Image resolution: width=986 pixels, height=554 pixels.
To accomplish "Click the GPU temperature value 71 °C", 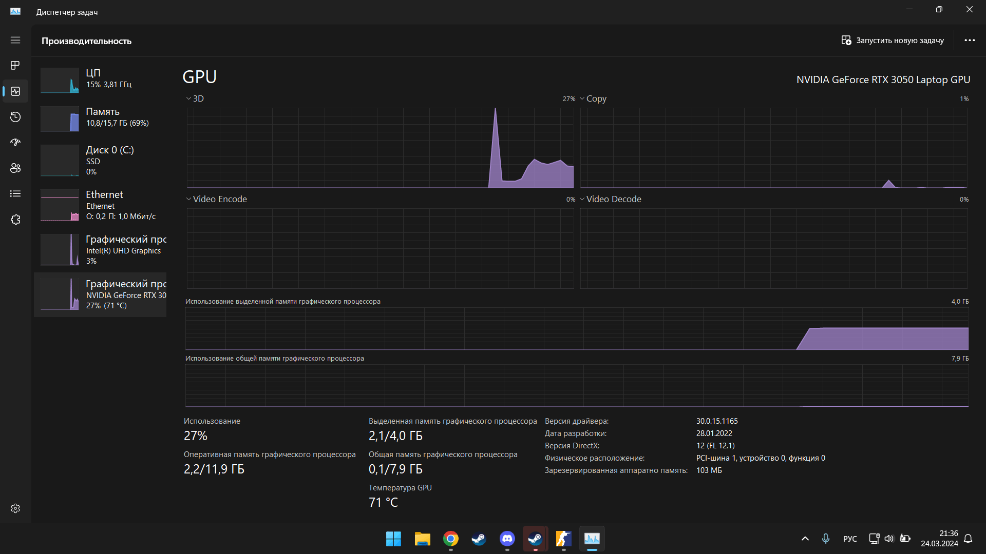I will tap(383, 502).
